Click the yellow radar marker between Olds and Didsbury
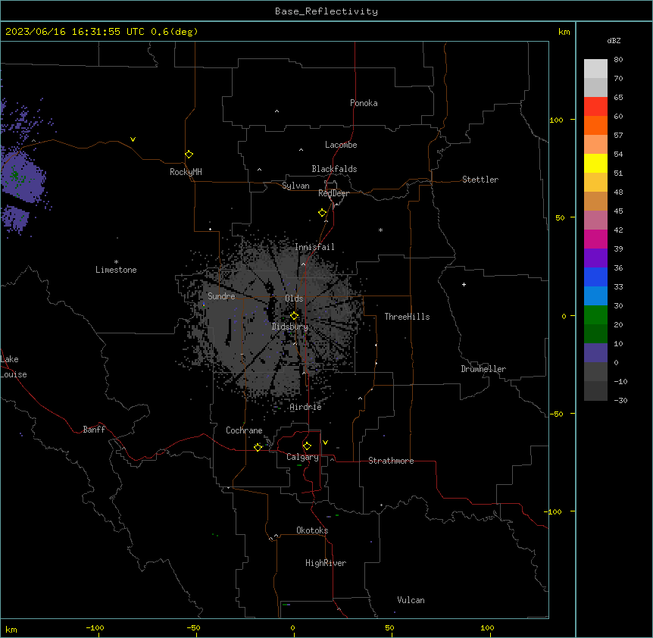Screen dimensions: 653x638 pyautogui.click(x=294, y=315)
